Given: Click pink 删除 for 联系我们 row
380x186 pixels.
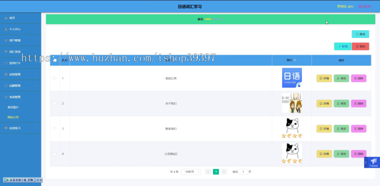Looking at the screenshot, I should point(358,129).
